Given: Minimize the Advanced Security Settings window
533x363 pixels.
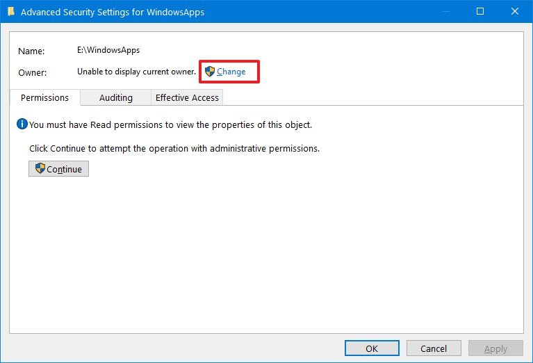Looking at the screenshot, I should [445, 12].
